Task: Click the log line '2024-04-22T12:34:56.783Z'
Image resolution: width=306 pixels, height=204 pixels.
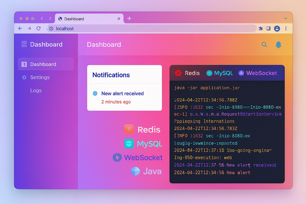Action: (206, 128)
